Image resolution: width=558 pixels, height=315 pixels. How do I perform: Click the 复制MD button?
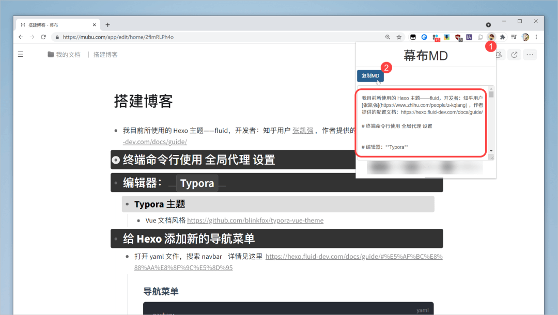click(x=370, y=76)
